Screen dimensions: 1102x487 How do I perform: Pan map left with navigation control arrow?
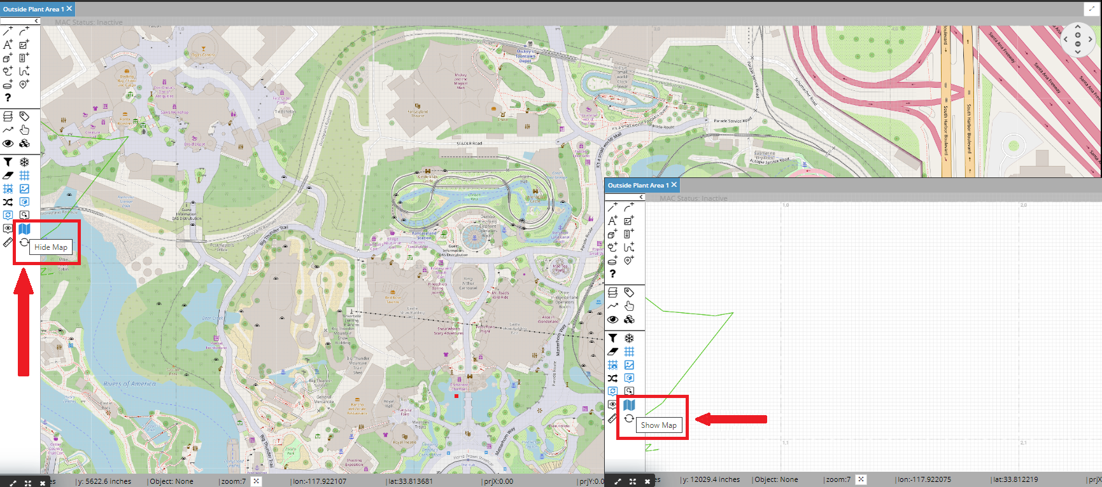pyautogui.click(x=1066, y=39)
